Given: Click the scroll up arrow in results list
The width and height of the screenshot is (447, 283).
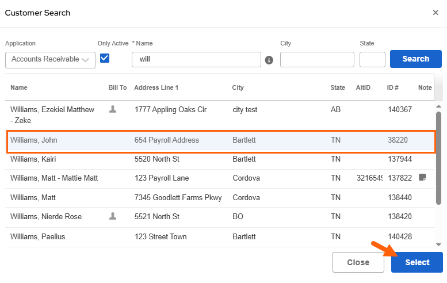Looking at the screenshot, I should pyautogui.click(x=438, y=106).
